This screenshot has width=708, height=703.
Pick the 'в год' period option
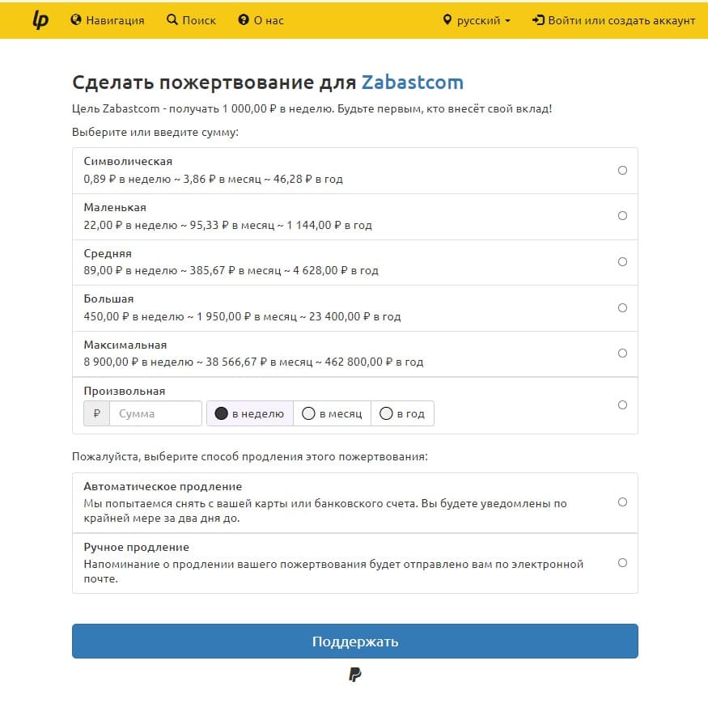click(402, 413)
